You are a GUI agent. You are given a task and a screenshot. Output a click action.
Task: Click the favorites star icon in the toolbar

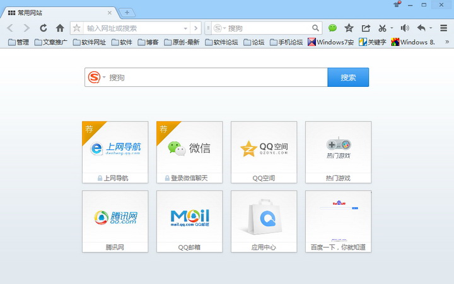[349, 28]
